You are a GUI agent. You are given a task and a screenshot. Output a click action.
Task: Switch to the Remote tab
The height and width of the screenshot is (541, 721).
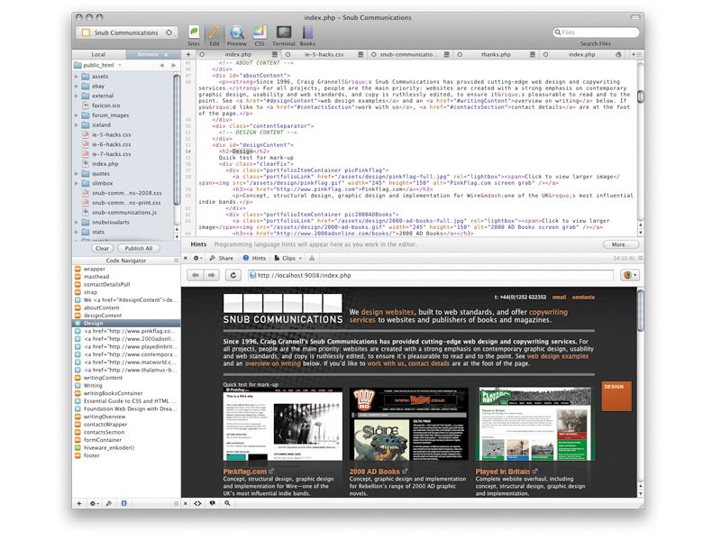click(152, 54)
